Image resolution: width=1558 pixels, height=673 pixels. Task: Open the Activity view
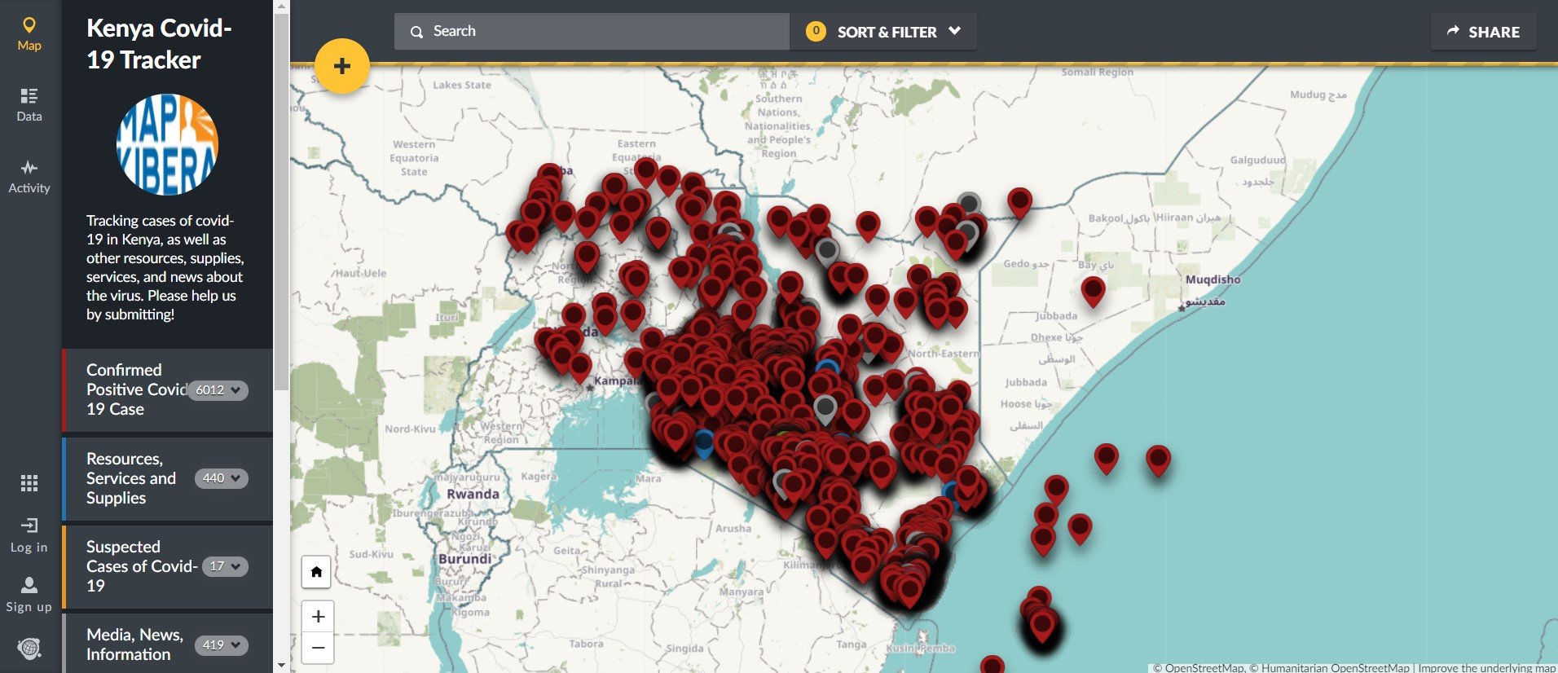click(29, 176)
